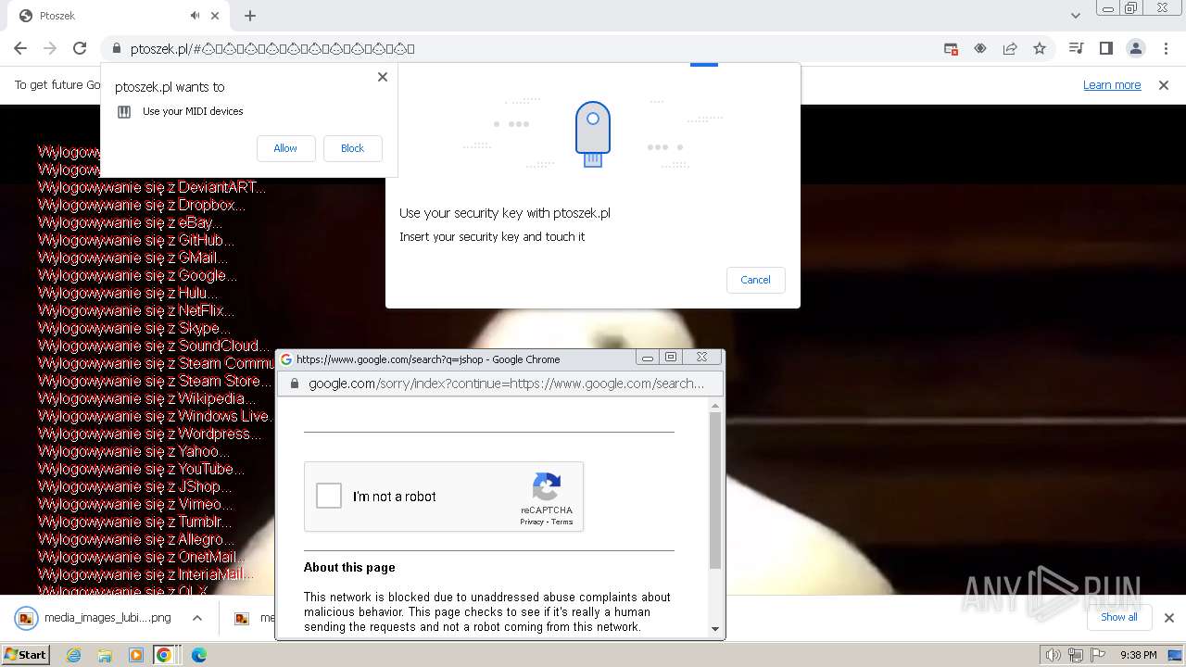Viewport: 1186px width, 667px height.
Task: Open the reCAPTCHA Terms link
Action: (x=562, y=522)
